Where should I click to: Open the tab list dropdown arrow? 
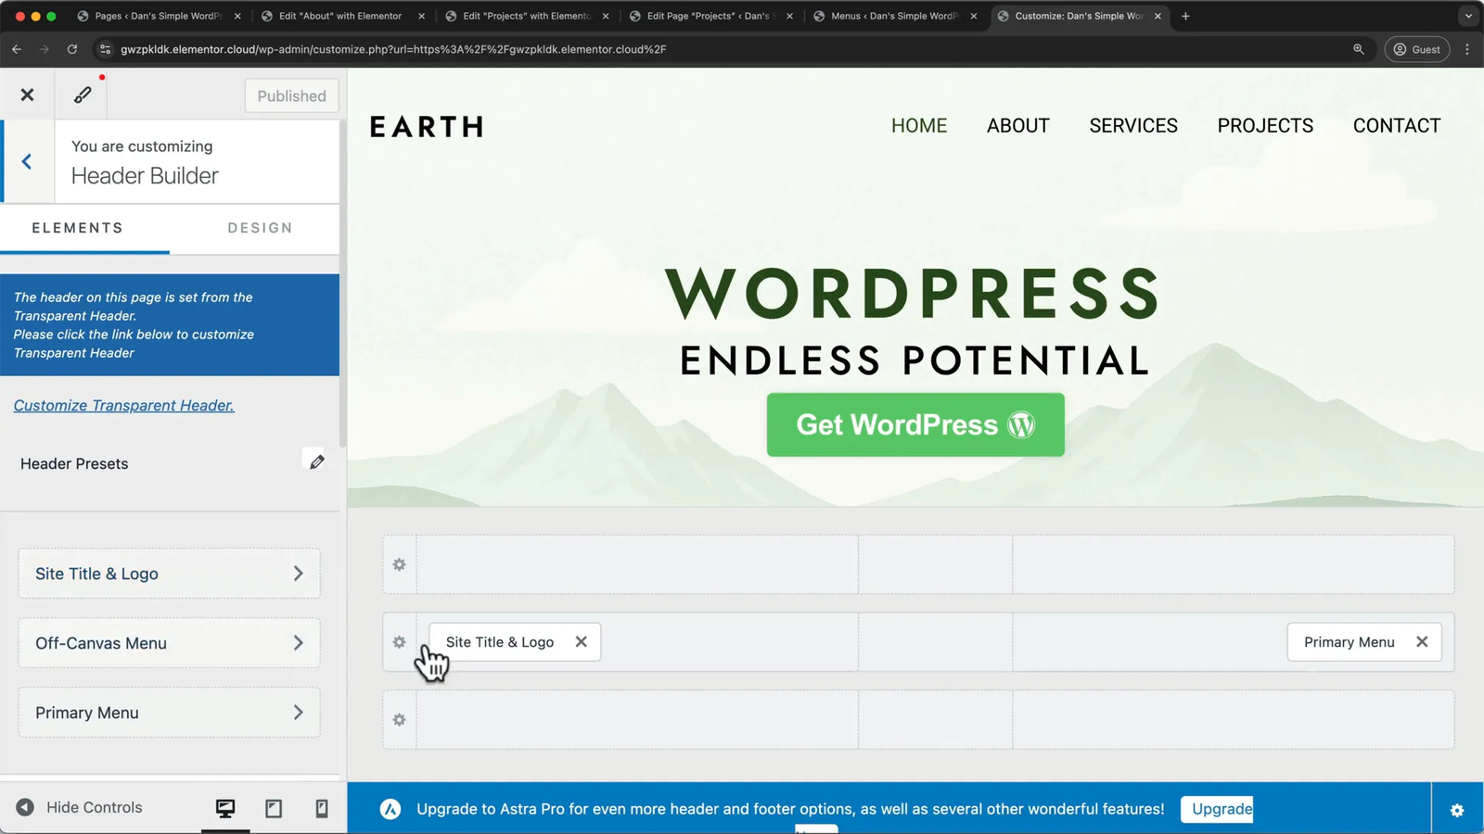click(x=1468, y=16)
